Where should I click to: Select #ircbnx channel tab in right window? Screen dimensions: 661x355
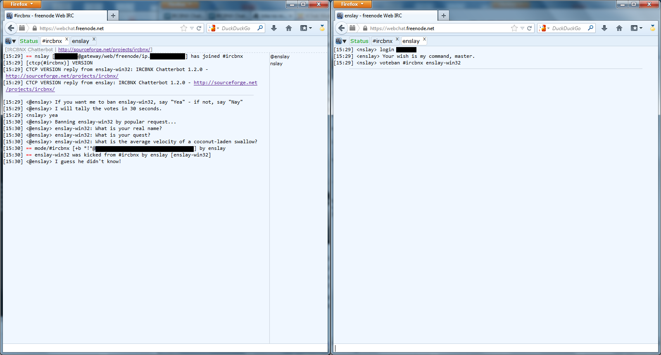[383, 41]
